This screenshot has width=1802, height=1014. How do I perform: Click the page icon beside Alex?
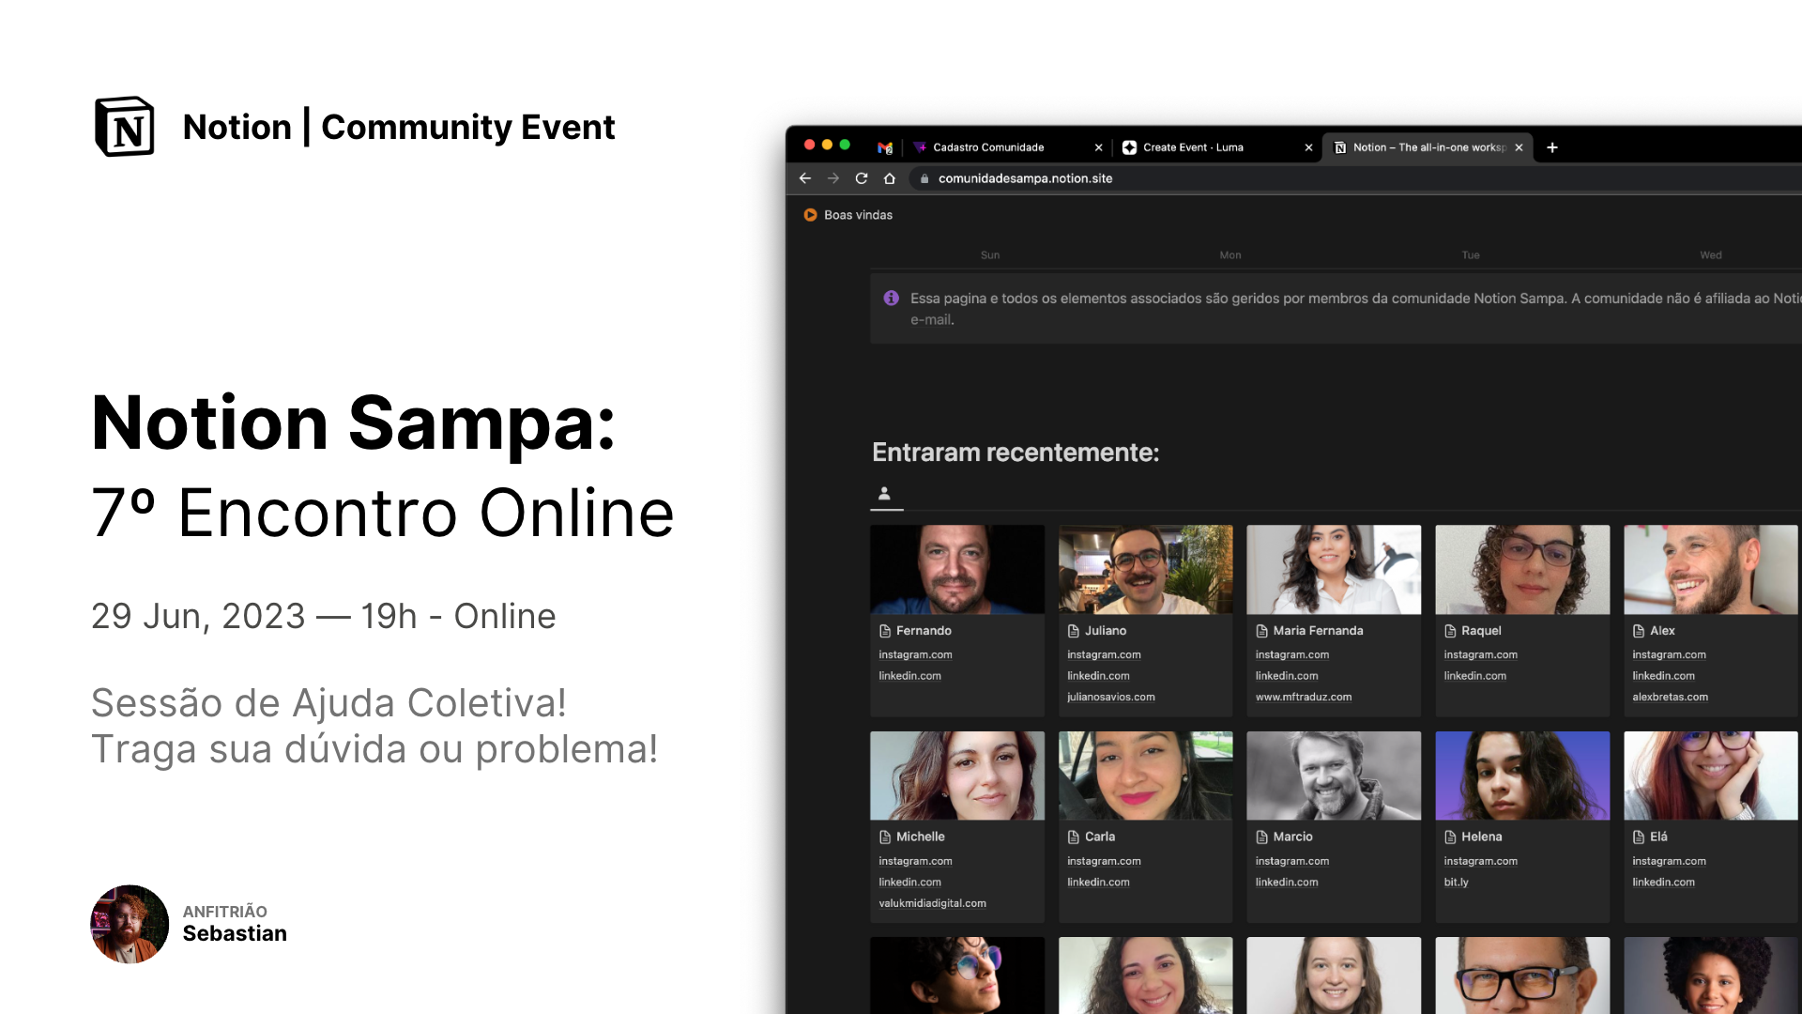pyautogui.click(x=1639, y=631)
